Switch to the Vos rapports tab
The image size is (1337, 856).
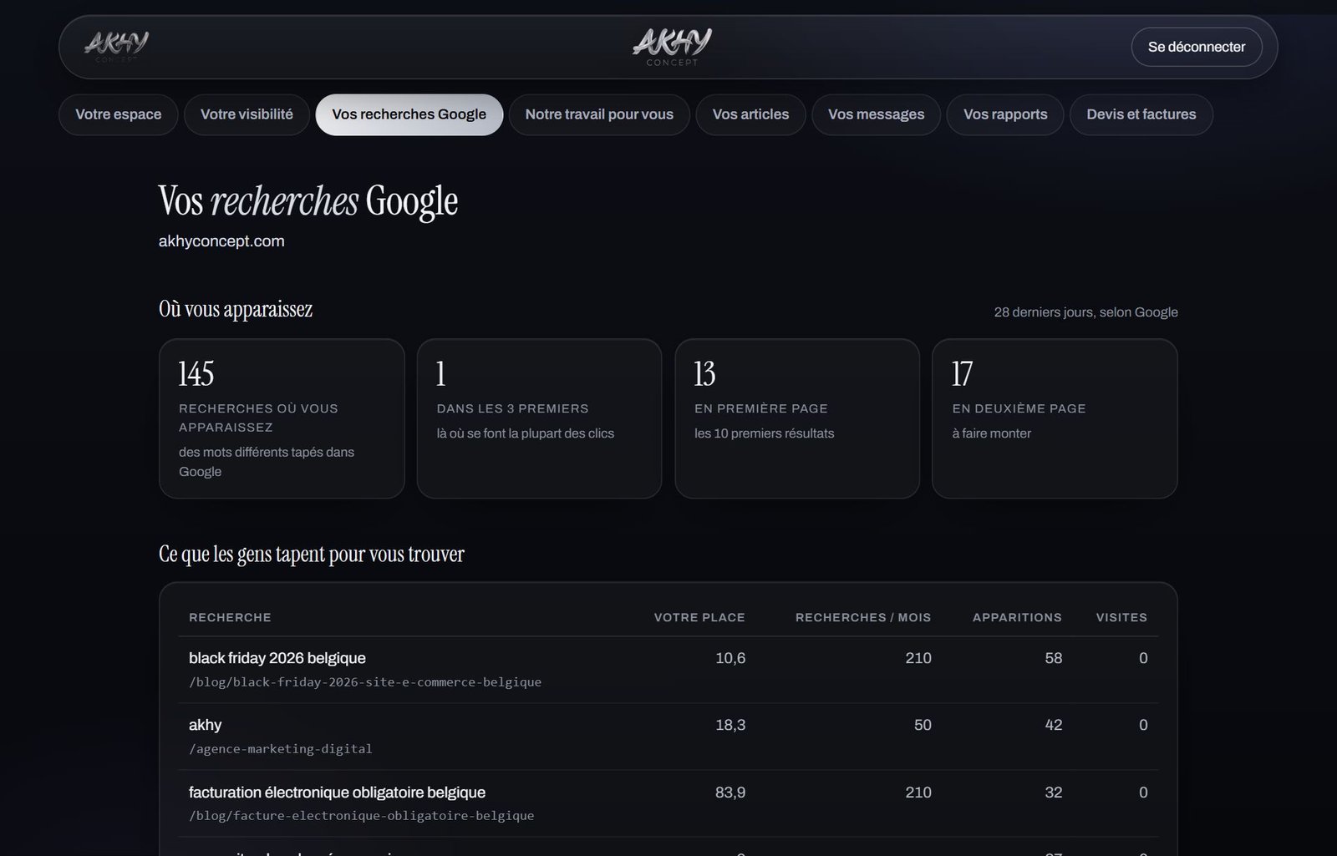click(1005, 114)
